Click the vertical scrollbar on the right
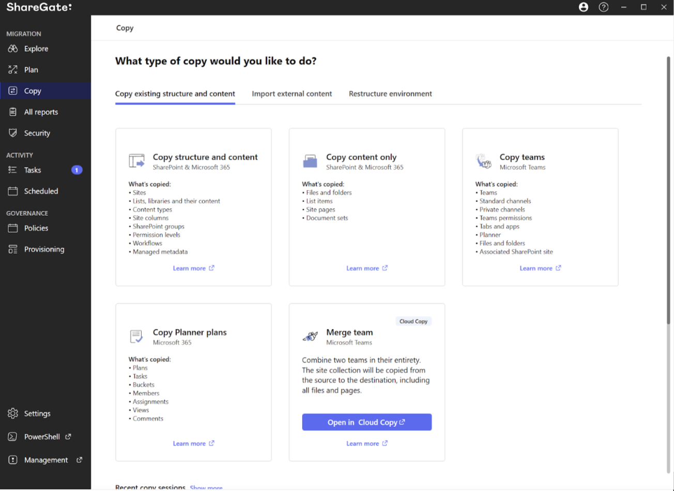 pos(668,191)
